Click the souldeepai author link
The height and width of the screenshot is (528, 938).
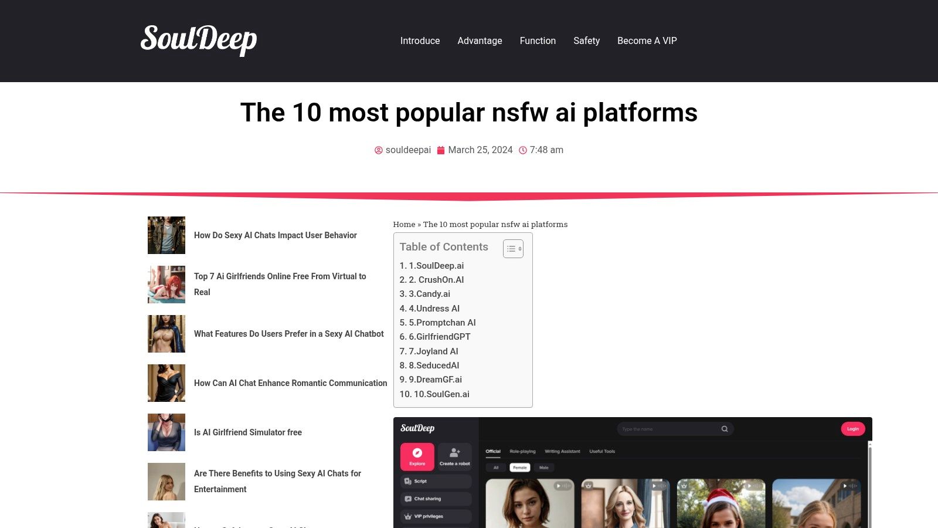click(408, 150)
